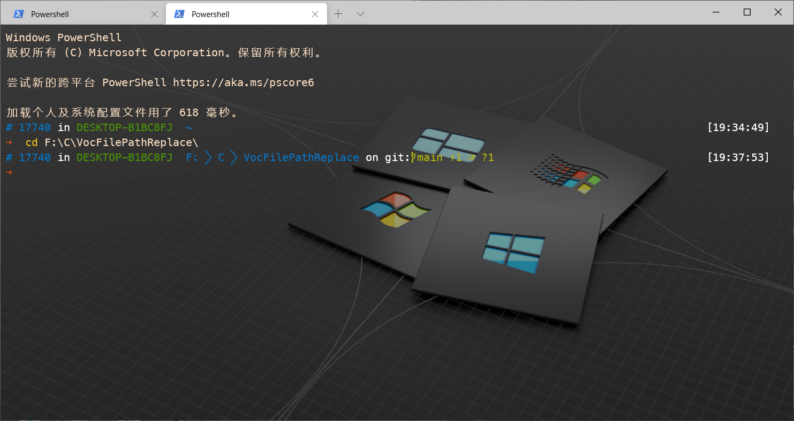794x421 pixels.
Task: Click the red arrow prompt symbol
Action: click(9, 172)
